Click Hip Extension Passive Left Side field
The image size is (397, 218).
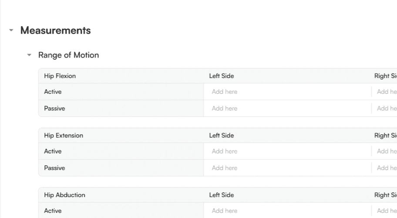(286, 168)
